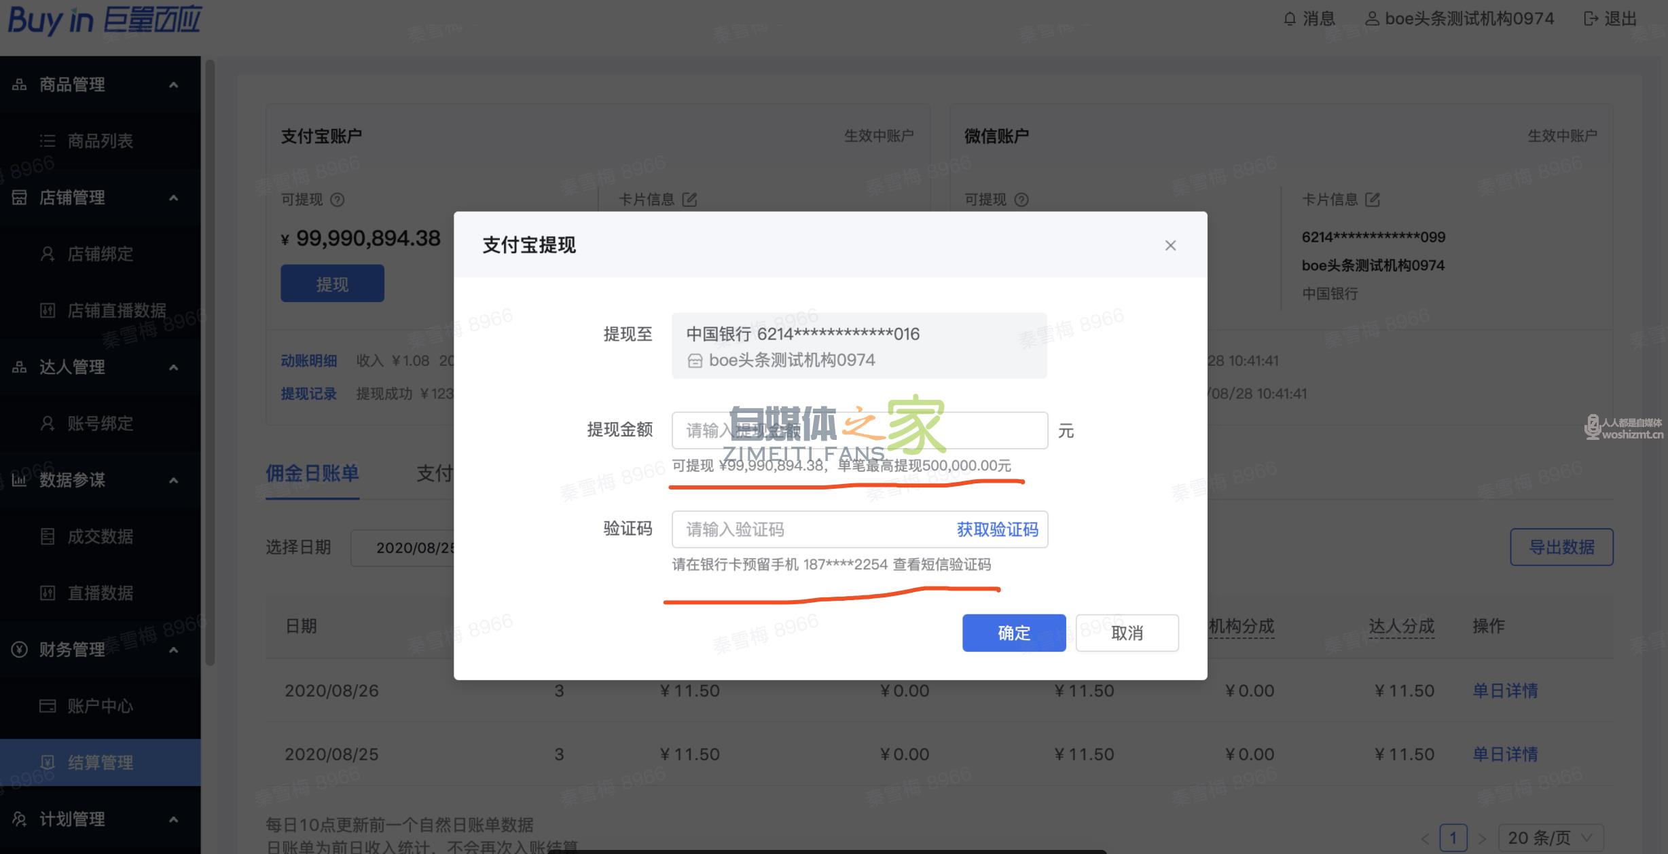1668x854 pixels.
Task: Open the 20 条/页 page size dropdown
Action: click(x=1550, y=838)
